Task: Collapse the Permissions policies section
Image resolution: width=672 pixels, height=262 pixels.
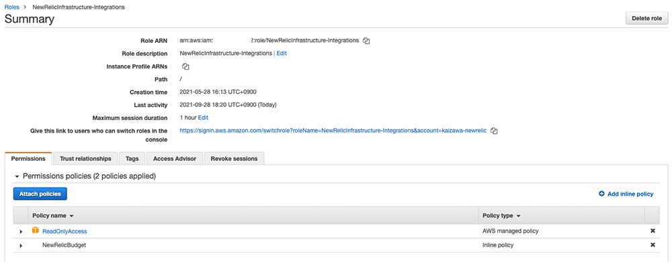Action: coord(17,176)
